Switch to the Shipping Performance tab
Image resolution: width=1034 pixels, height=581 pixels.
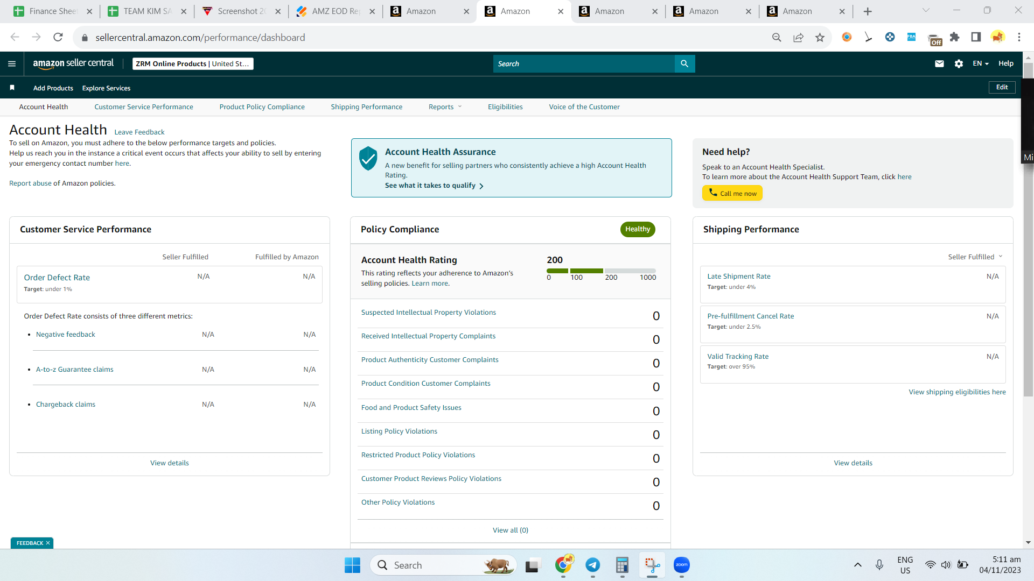click(x=367, y=107)
